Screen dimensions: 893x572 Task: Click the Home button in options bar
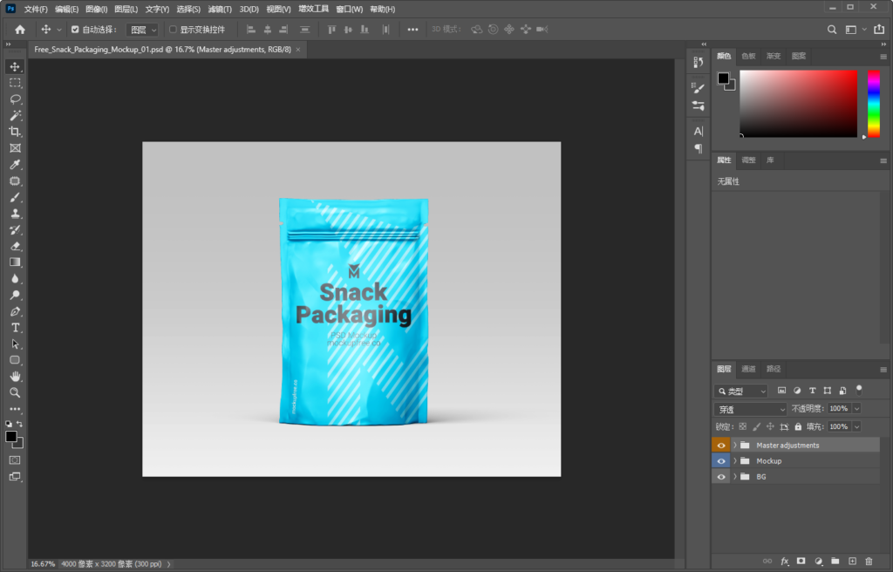[x=20, y=30]
